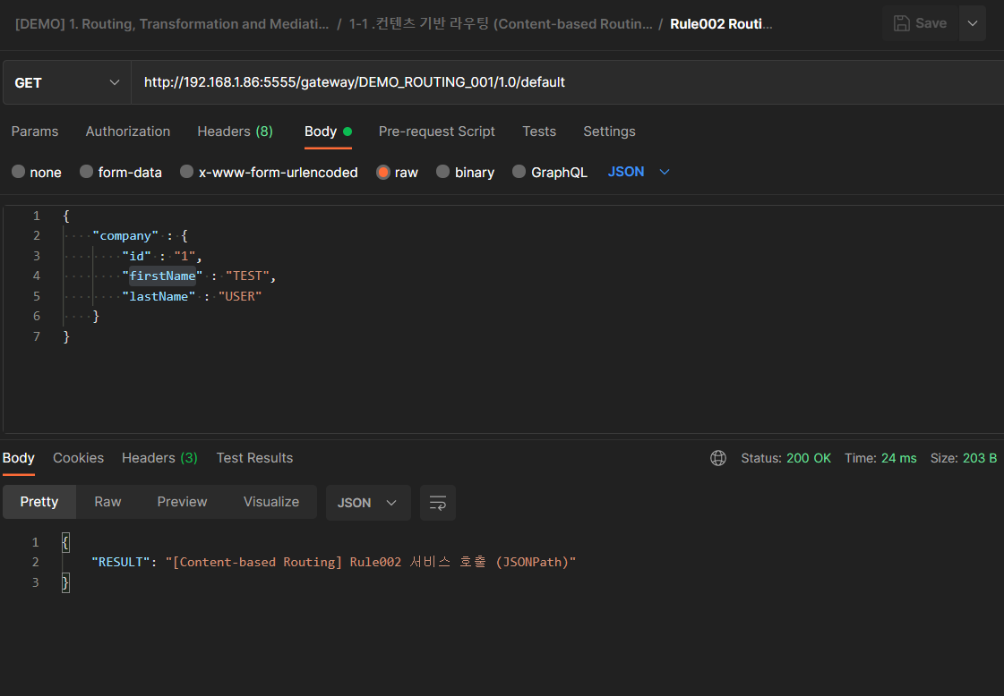Viewport: 1004px width, 696px height.
Task: Click the wrap lines icon in response toolbar
Action: coord(438,503)
